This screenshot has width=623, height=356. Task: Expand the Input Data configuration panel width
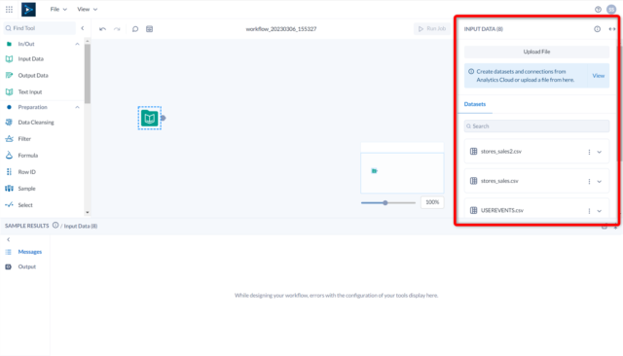612,29
